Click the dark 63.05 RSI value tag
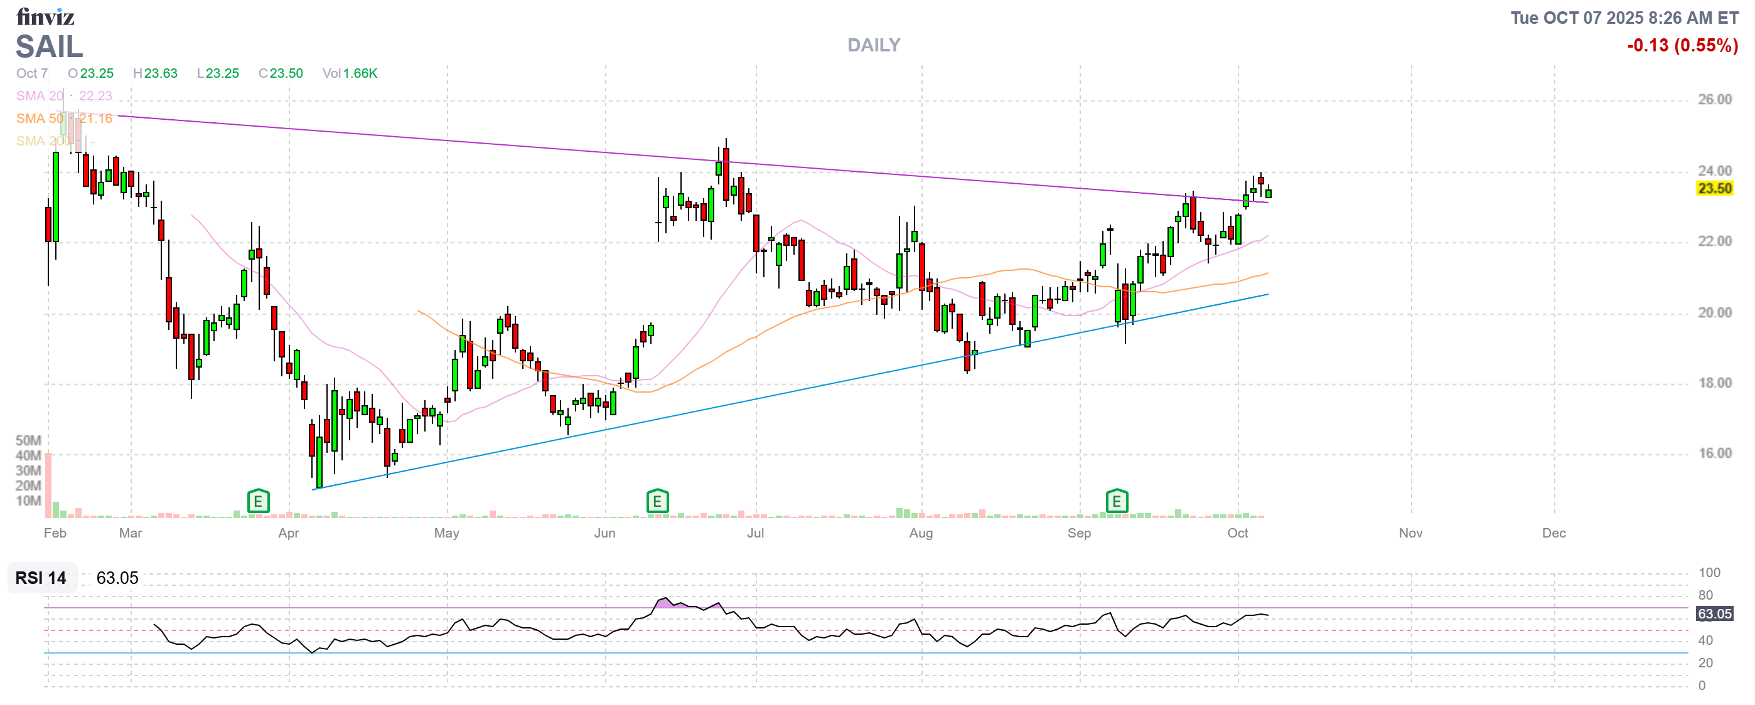This screenshot has height=705, width=1755. [x=1714, y=614]
